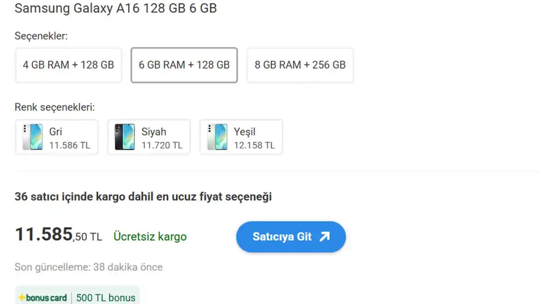Viewport: 540px width, 304px height.
Task: Click the Ücretsiz kargo label
Action: [x=150, y=236]
